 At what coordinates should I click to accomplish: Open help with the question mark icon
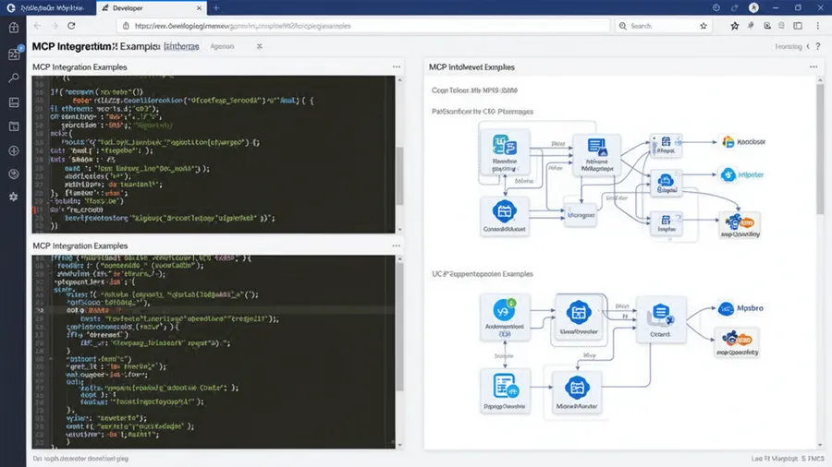click(x=818, y=46)
